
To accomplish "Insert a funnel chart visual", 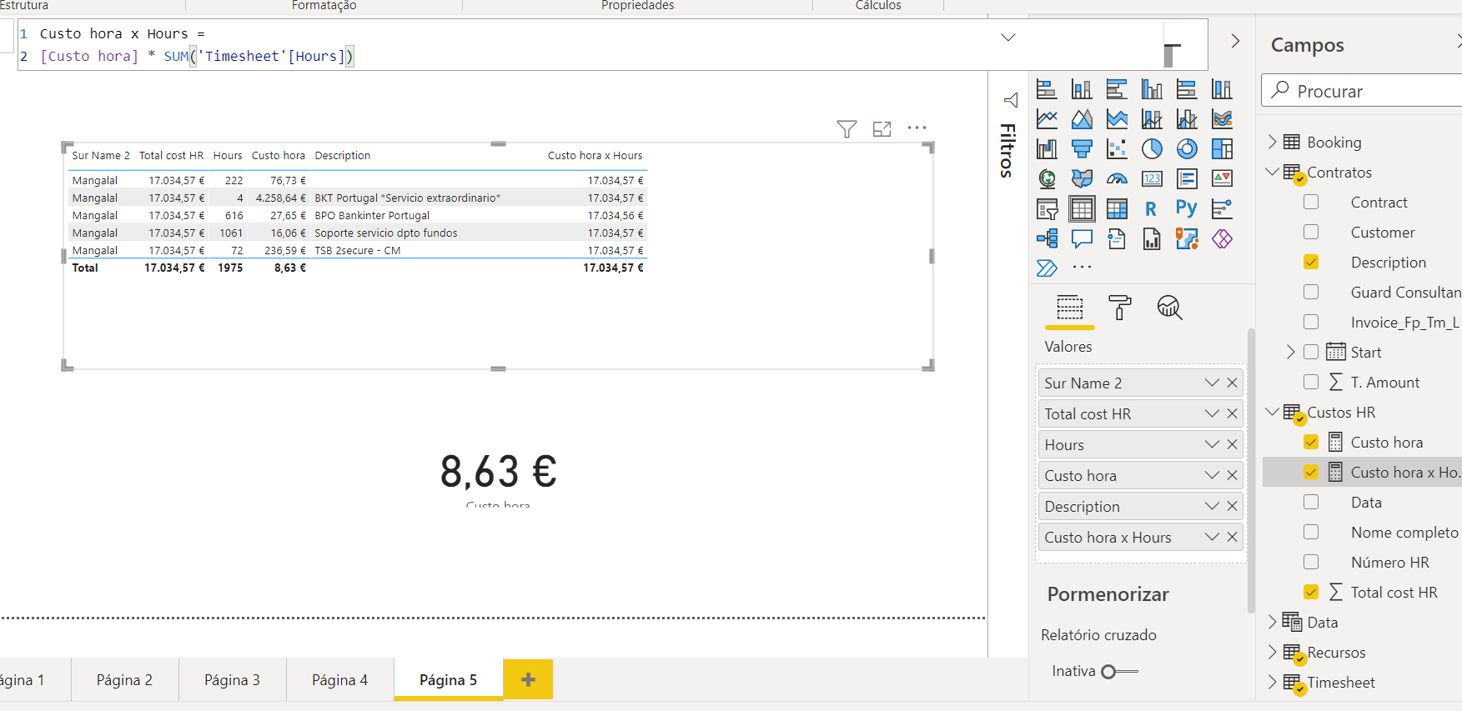I will (x=1082, y=149).
